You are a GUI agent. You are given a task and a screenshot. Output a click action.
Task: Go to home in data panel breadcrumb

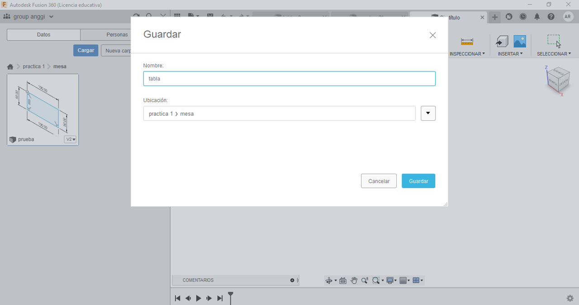coord(10,66)
